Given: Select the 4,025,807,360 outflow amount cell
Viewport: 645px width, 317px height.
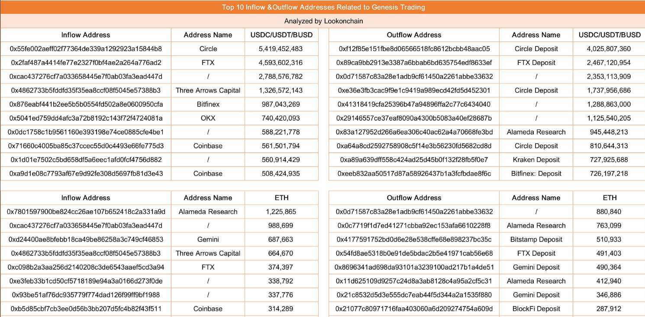Looking at the screenshot, I should 609,49.
